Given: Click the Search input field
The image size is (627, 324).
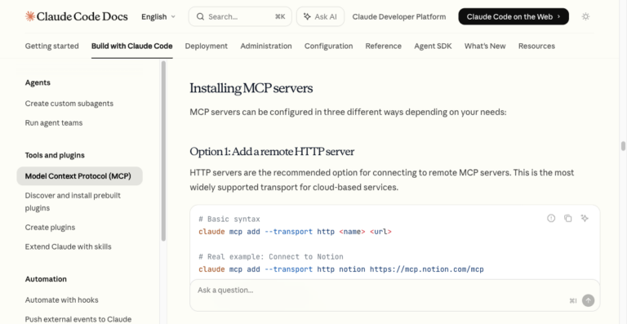Looking at the screenshot, I should (x=240, y=16).
